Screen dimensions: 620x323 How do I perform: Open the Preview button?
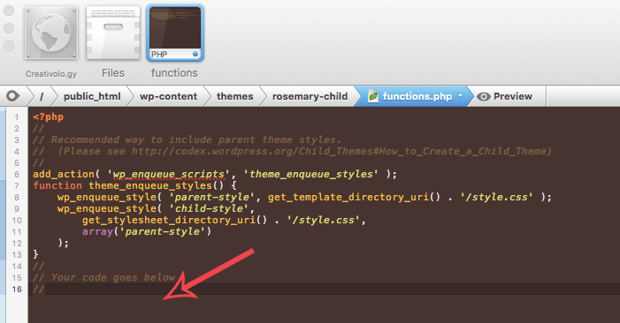click(x=504, y=96)
